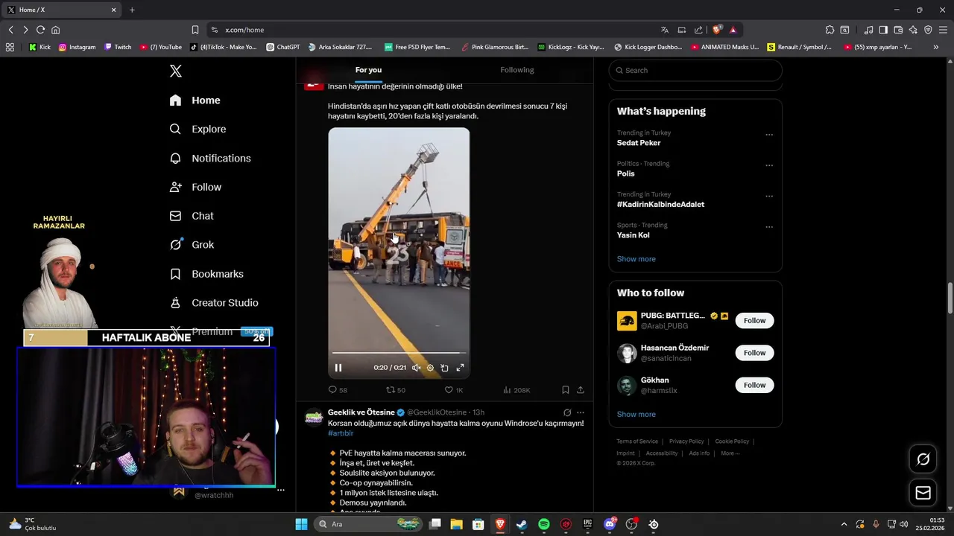Bookmark the bus accident post
This screenshot has height=536, width=954.
[566, 390]
